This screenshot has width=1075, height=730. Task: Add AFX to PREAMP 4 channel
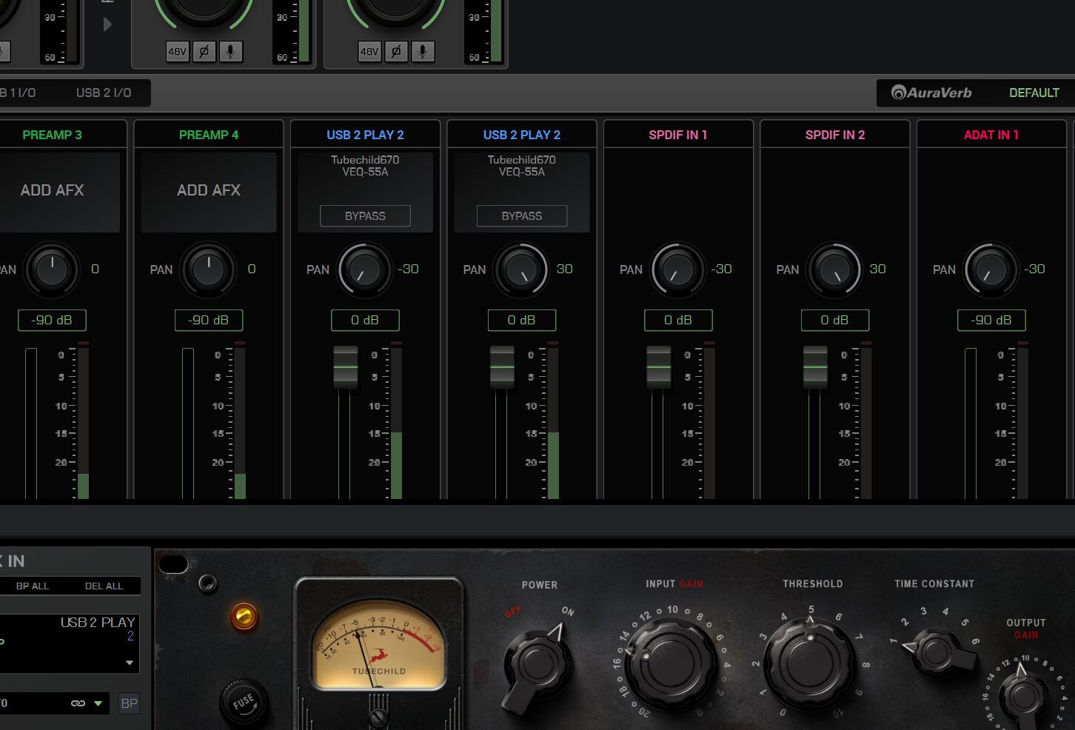(209, 191)
